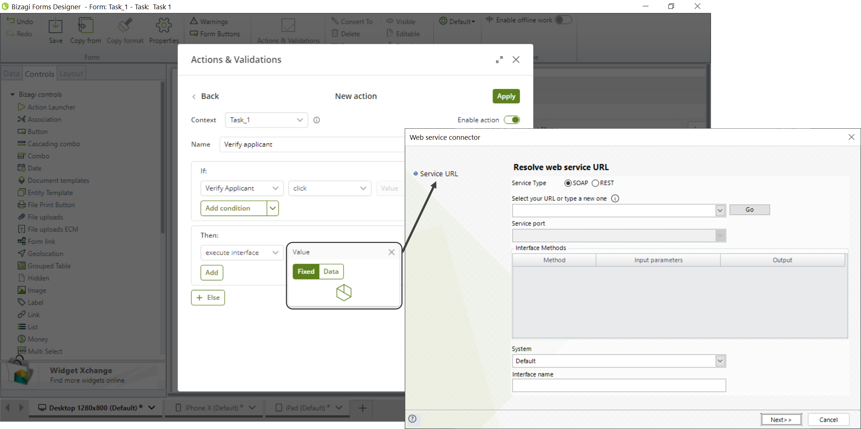861x429 pixels.
Task: Select the Geolocation control
Action: tap(41, 253)
